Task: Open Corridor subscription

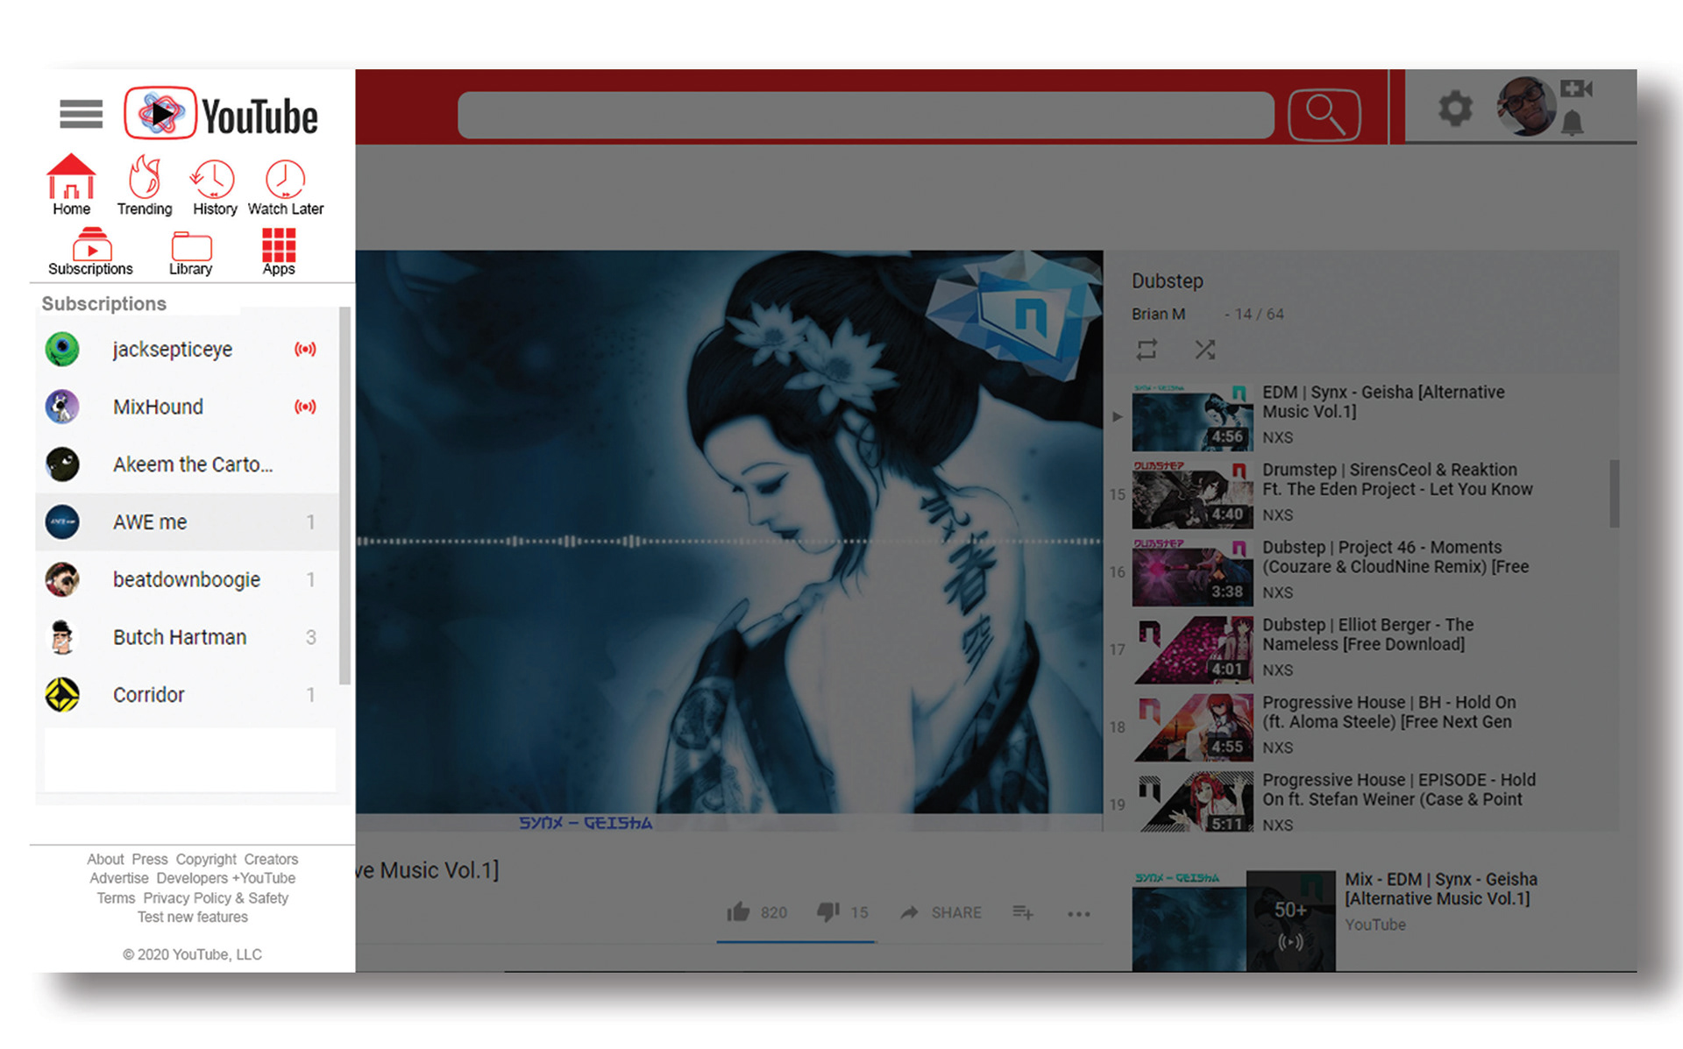Action: pyautogui.click(x=187, y=694)
